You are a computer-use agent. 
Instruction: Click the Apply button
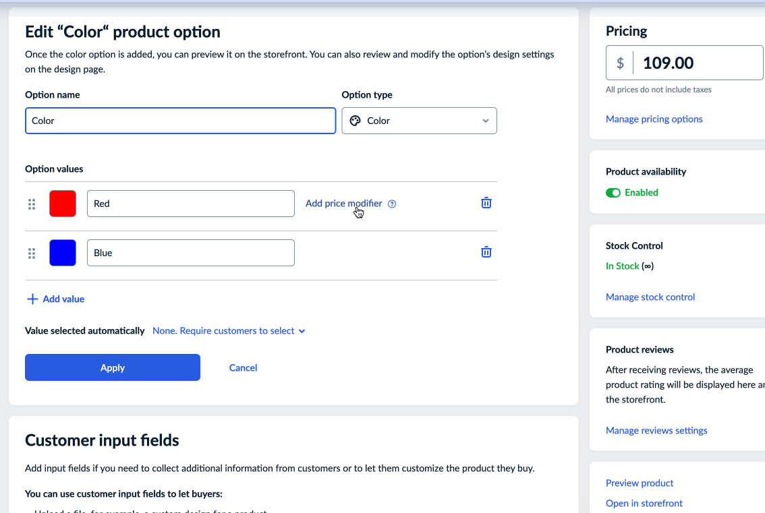click(113, 367)
